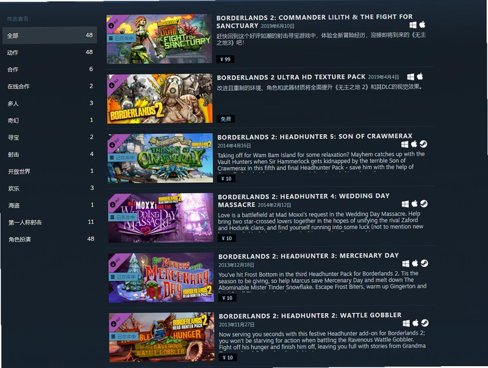Click ¥ 10 price of Mercenary Day

click(x=228, y=298)
